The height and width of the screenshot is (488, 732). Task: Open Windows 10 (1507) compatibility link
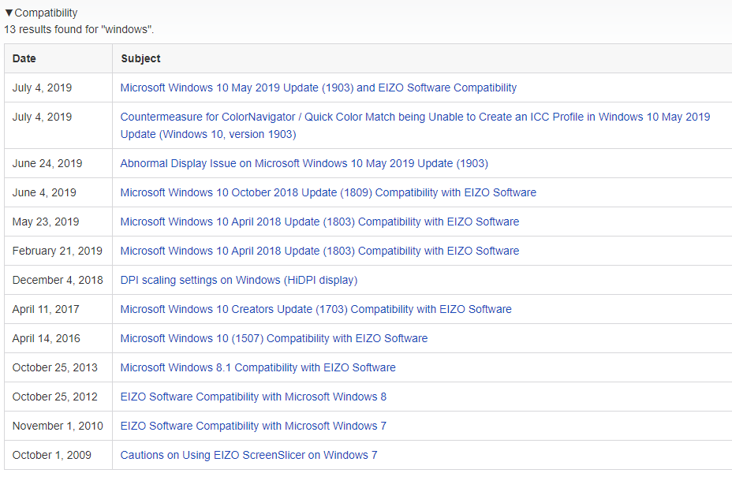tap(274, 338)
